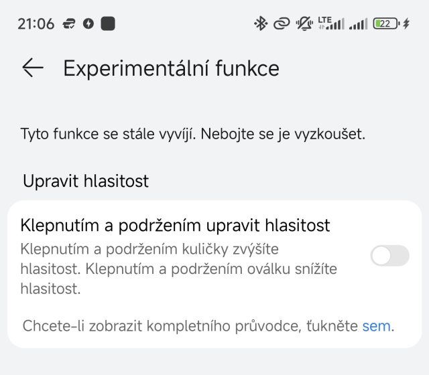Tap the LTE signal strength icon
Screen dimensions: 429x375
tap(331, 24)
